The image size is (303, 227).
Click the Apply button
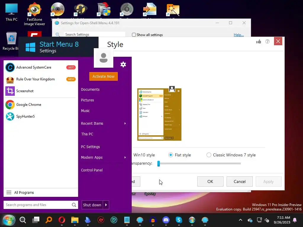click(268, 181)
